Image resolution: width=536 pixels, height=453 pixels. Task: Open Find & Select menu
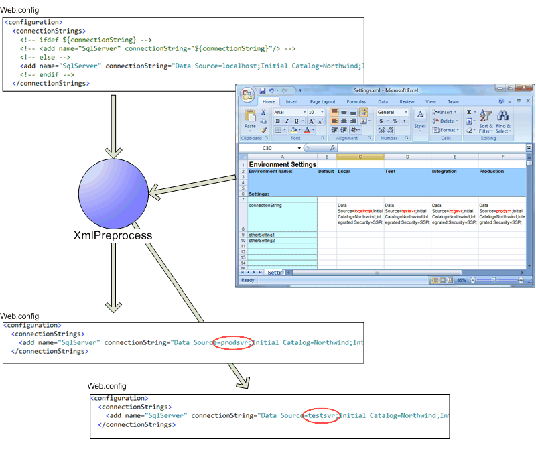pos(503,121)
